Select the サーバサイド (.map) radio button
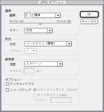Viewport: 104px width, 112px height. pos(35,95)
